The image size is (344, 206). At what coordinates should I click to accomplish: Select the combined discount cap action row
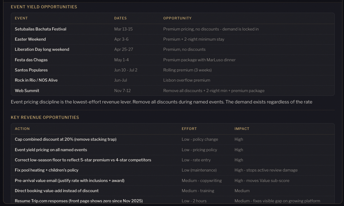pyautogui.click(x=65, y=139)
